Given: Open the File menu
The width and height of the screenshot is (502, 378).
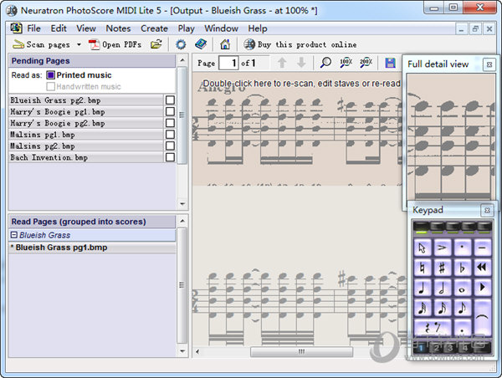Looking at the screenshot, I should (x=33, y=28).
